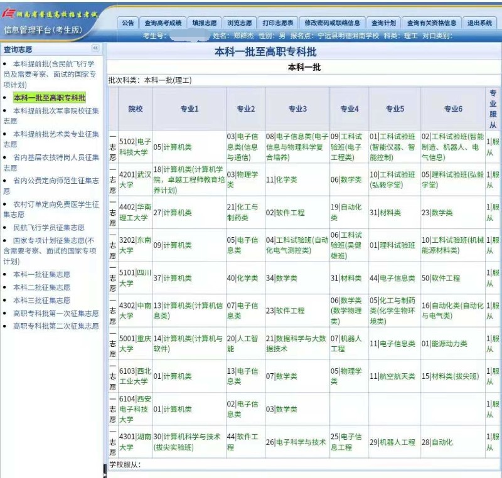Open 本科三批征集志愿 in the sidebar
The height and width of the screenshot is (478, 502).
tap(41, 300)
